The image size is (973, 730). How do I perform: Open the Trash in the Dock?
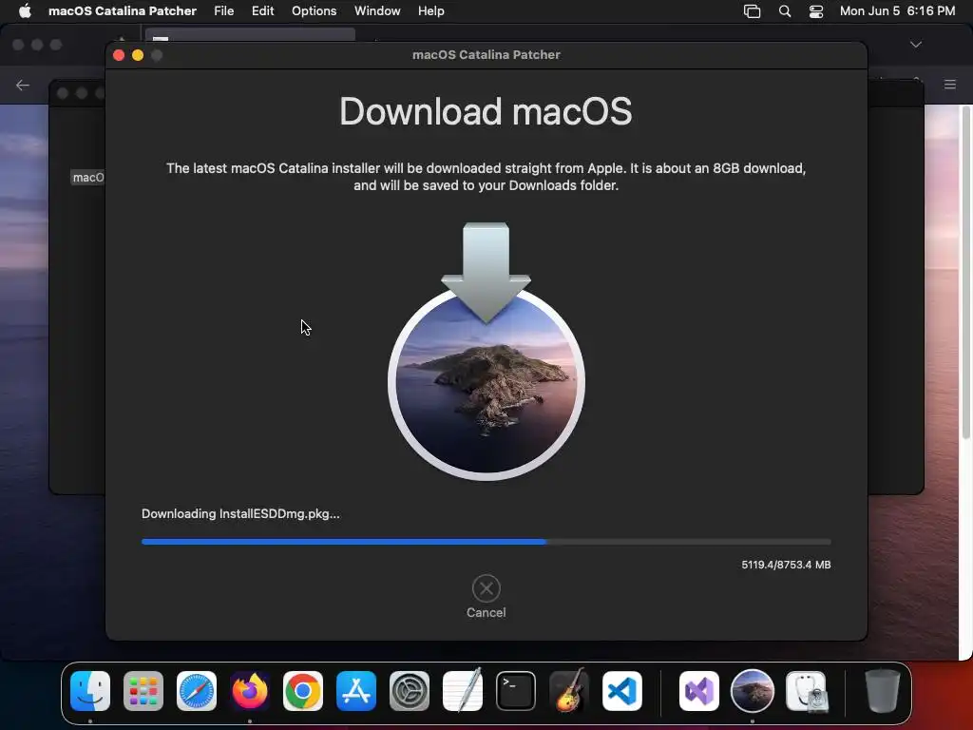pyautogui.click(x=883, y=691)
